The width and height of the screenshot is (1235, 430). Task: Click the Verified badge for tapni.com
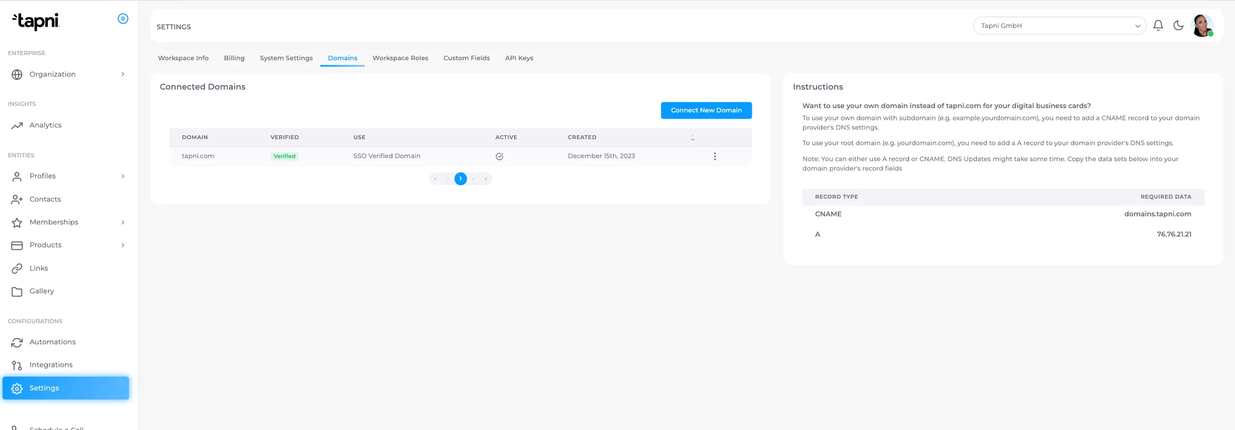[285, 156]
